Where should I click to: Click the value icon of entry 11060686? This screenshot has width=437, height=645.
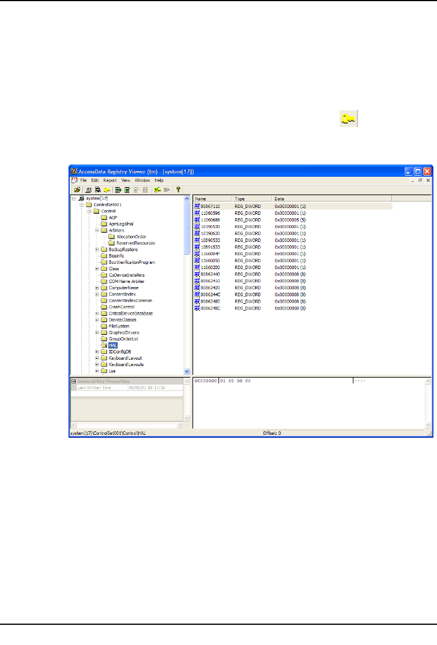[x=197, y=219]
